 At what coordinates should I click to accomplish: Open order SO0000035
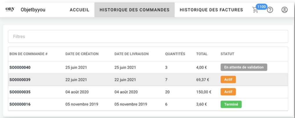tap(20, 92)
